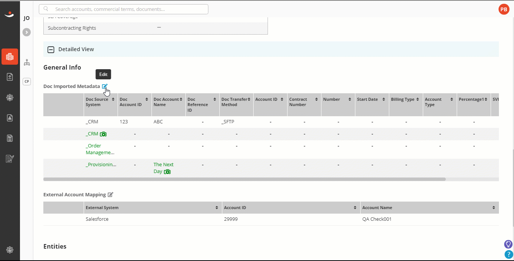
Task: Click the search magnifier icon
Action: tap(46, 9)
